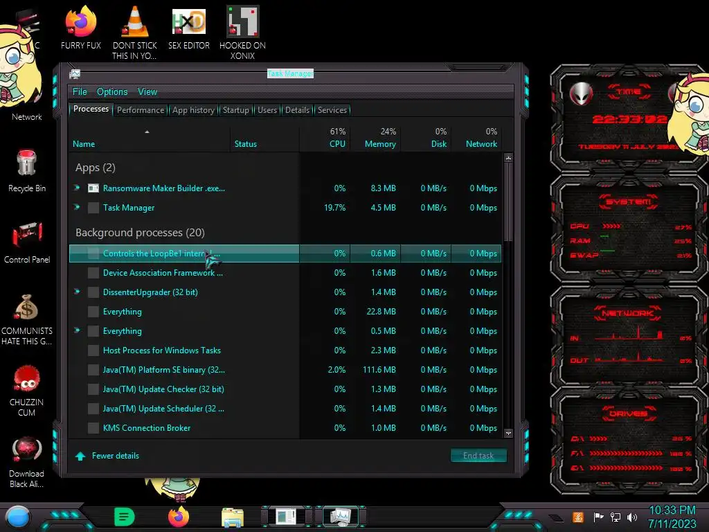Viewport: 709px width, 532px height.
Task: Sort by the Disk column header
Action: click(x=426, y=138)
